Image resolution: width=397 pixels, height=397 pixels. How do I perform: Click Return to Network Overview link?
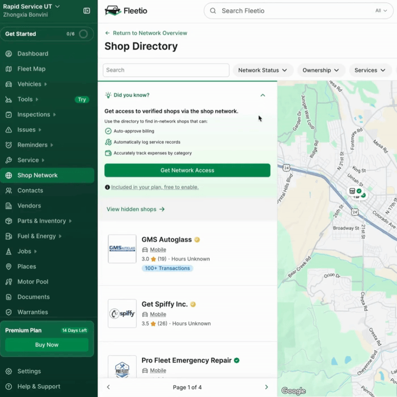point(146,33)
